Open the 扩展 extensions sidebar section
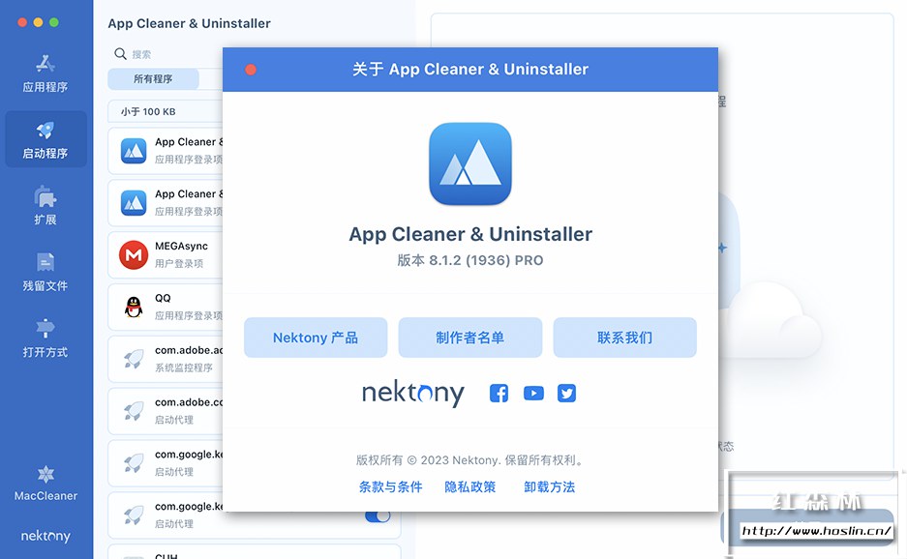 tap(45, 206)
